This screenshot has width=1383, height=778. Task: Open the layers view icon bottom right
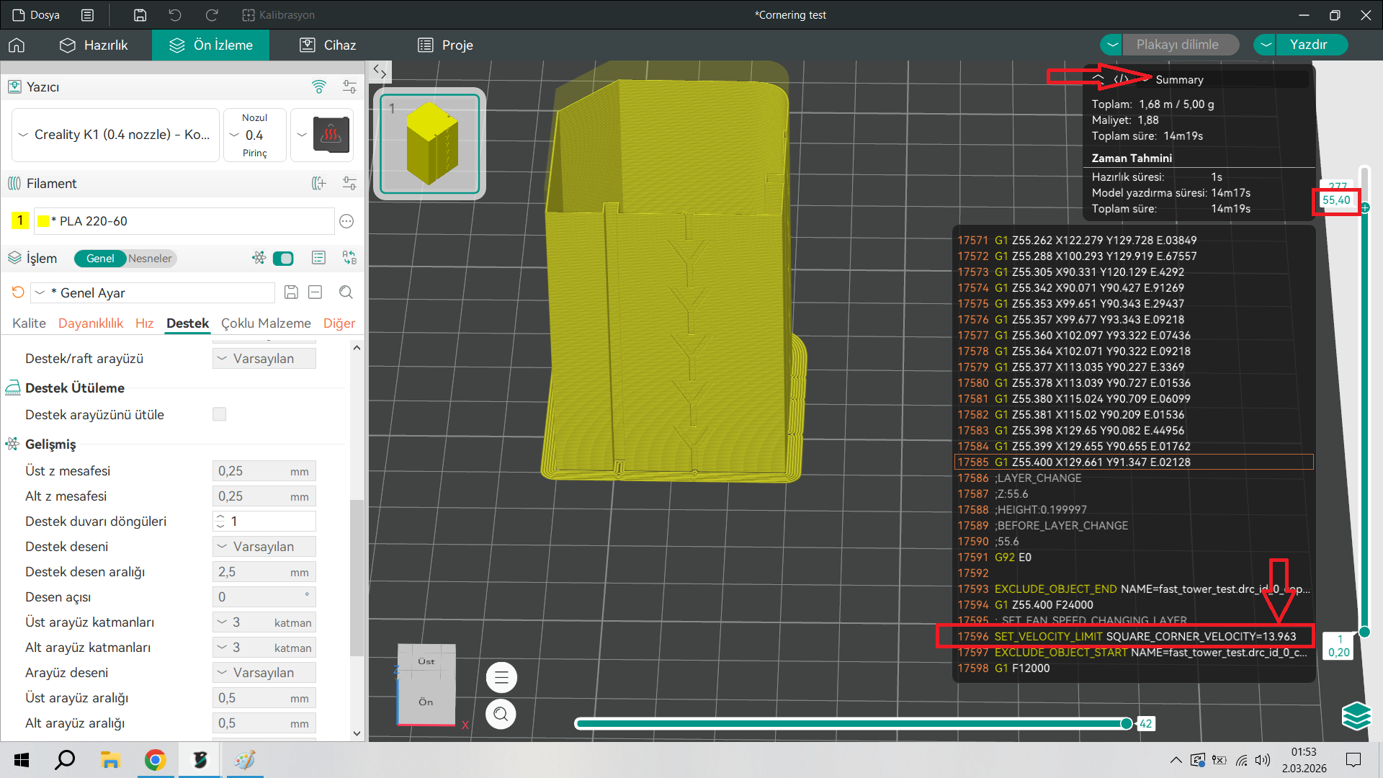pyautogui.click(x=1356, y=715)
